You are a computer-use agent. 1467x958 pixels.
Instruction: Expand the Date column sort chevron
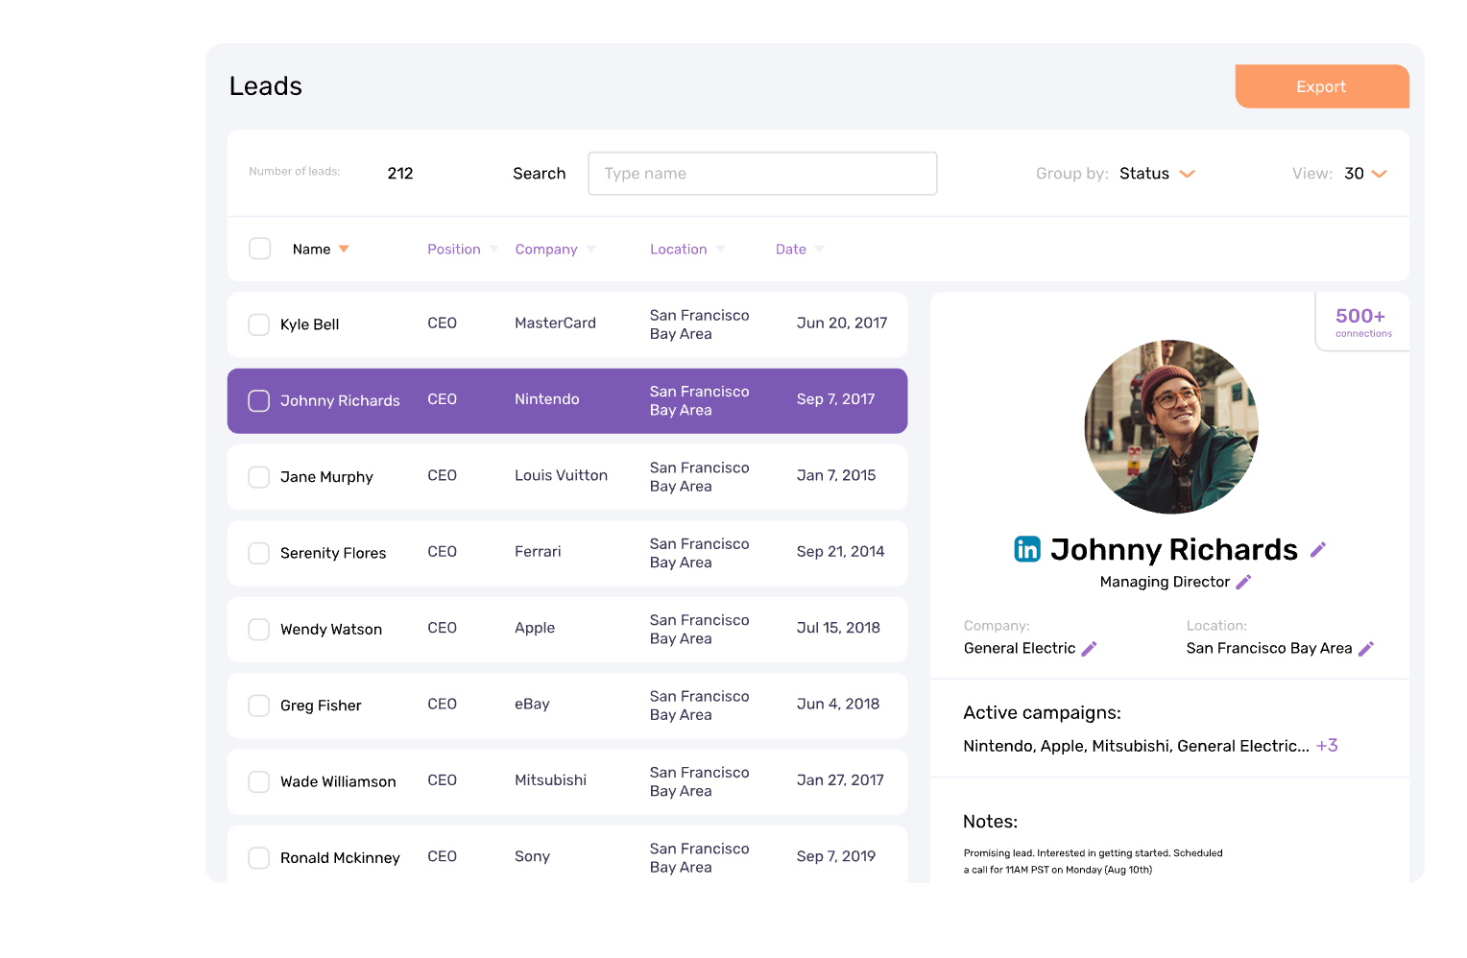tap(820, 249)
